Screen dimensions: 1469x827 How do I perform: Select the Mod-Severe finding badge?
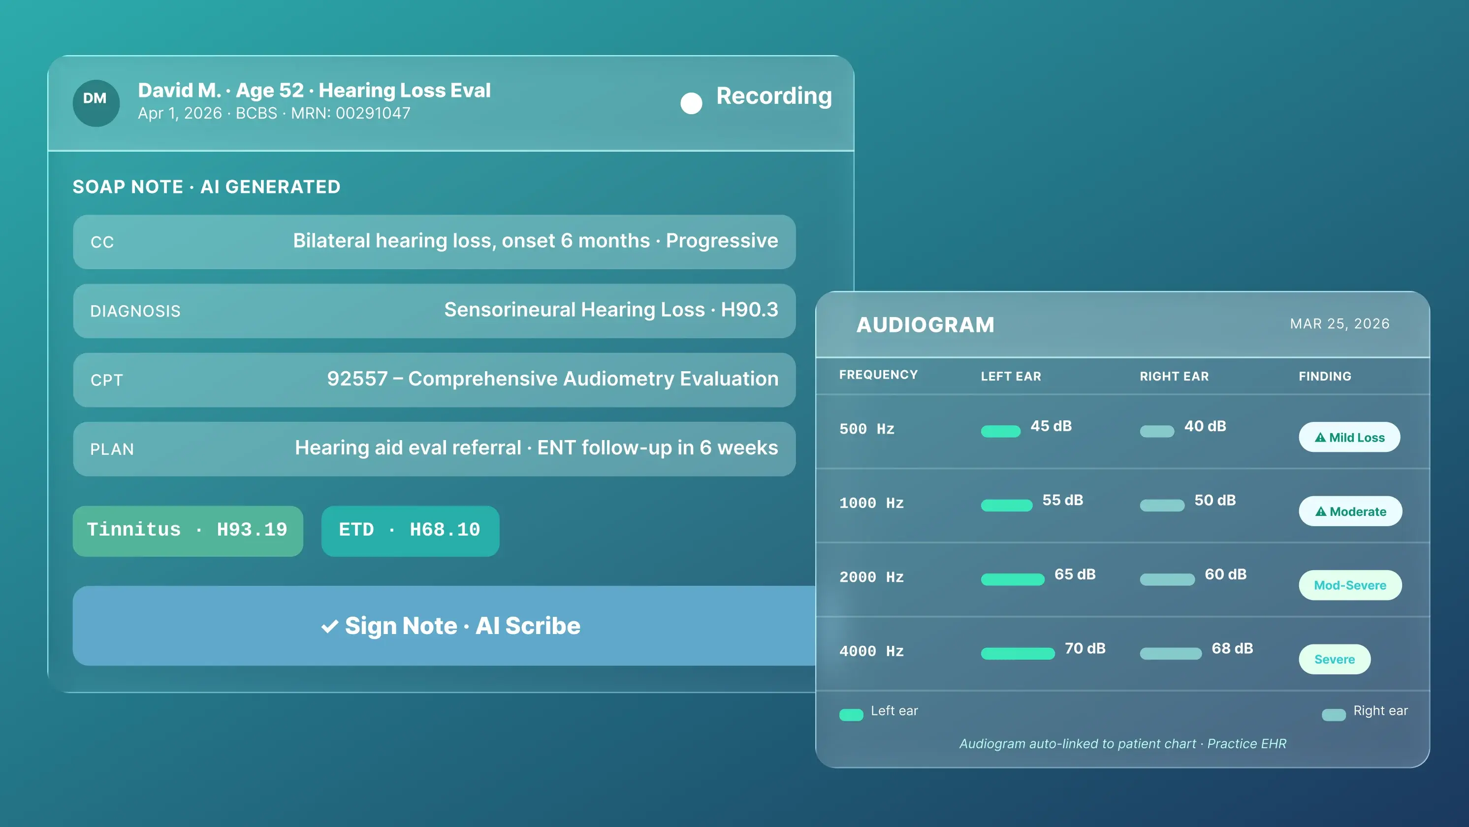pos(1350,585)
